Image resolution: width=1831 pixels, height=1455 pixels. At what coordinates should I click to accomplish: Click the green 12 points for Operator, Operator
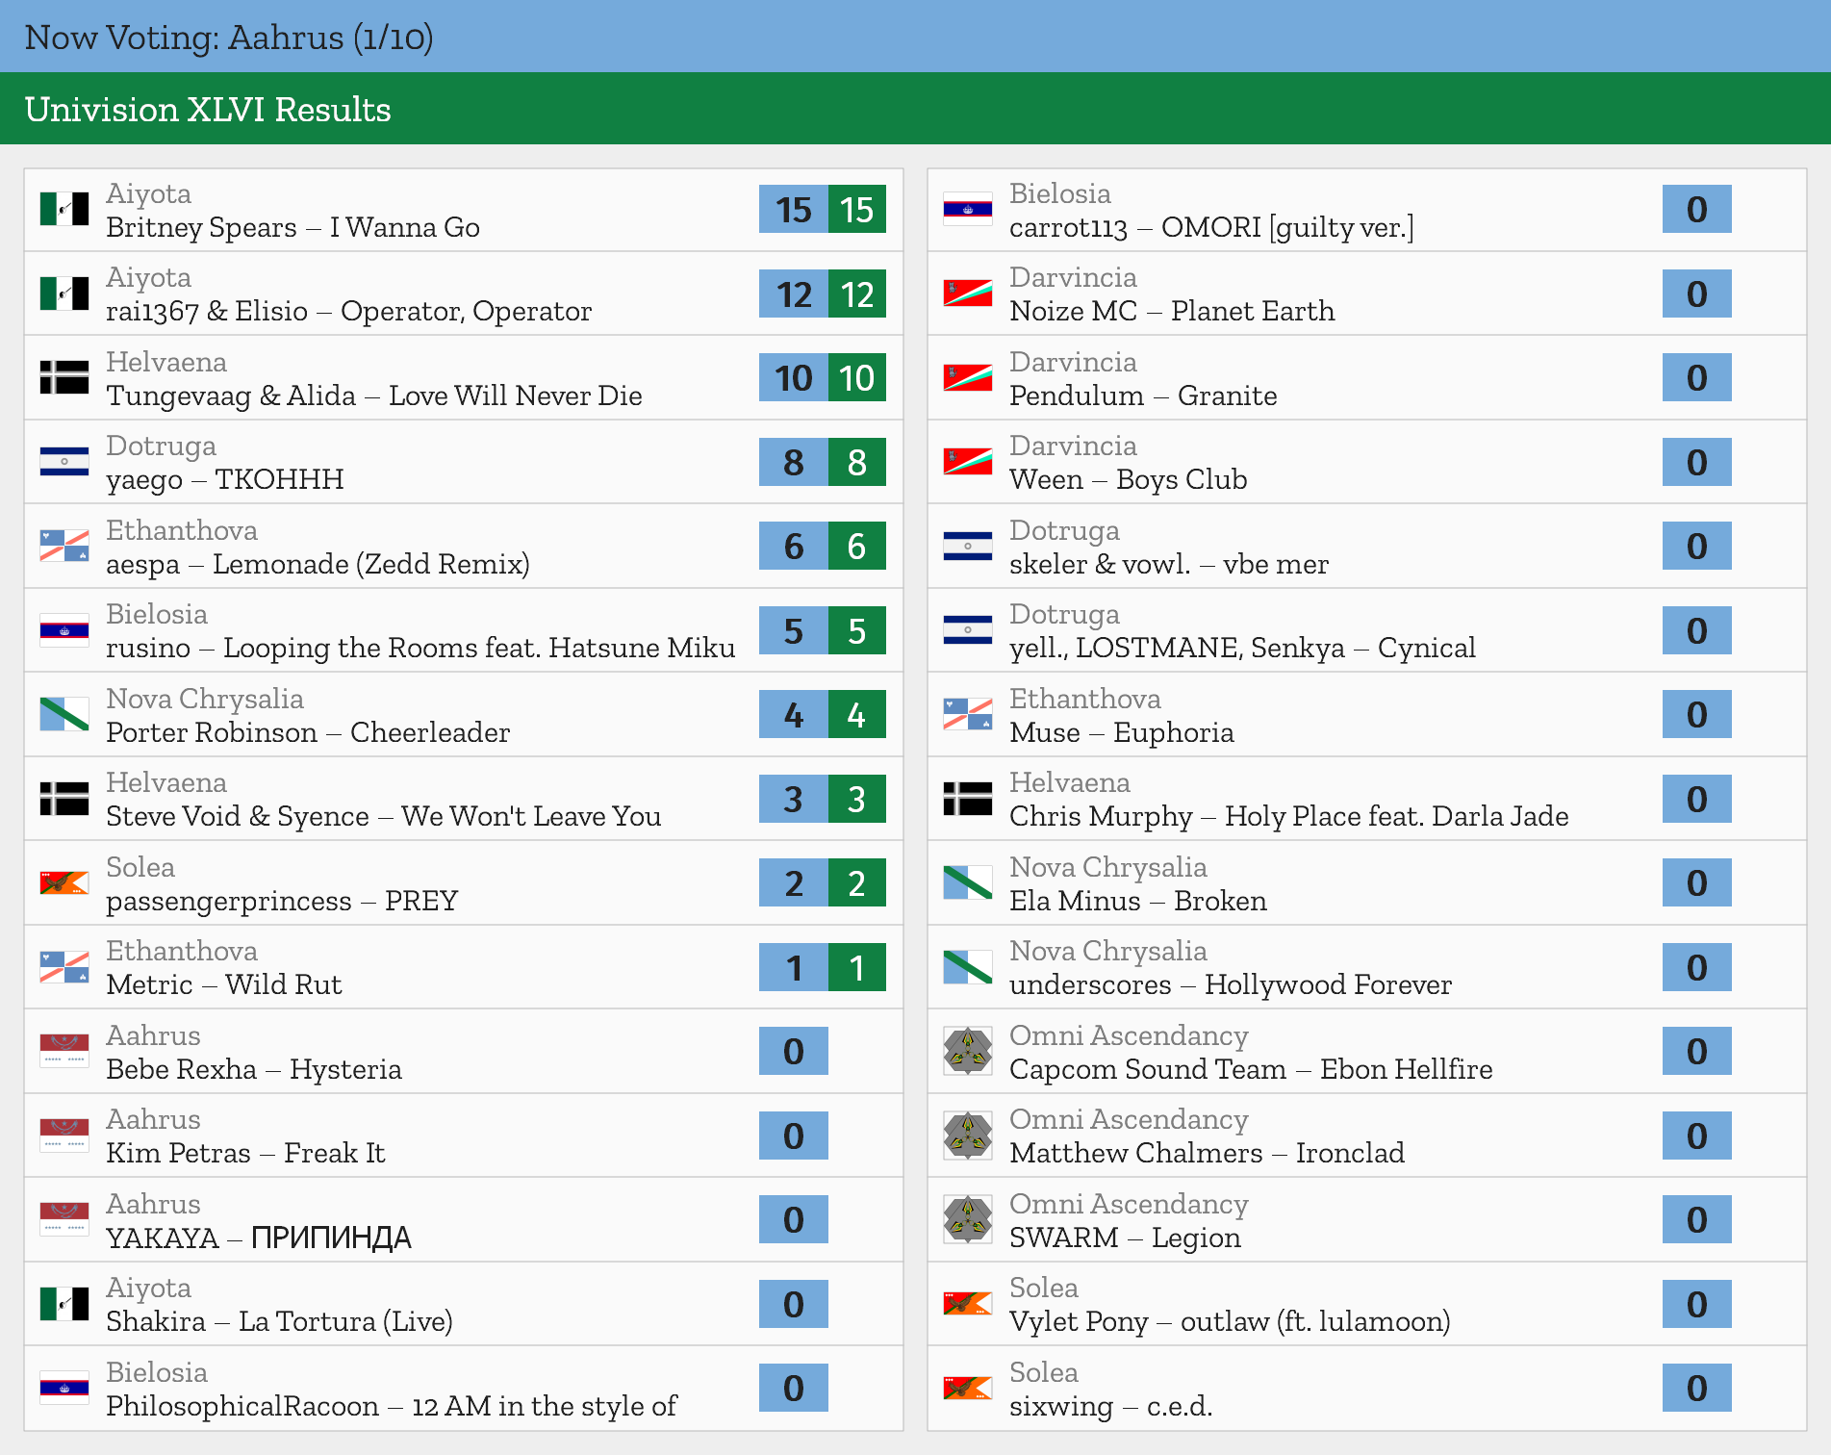pos(857,294)
